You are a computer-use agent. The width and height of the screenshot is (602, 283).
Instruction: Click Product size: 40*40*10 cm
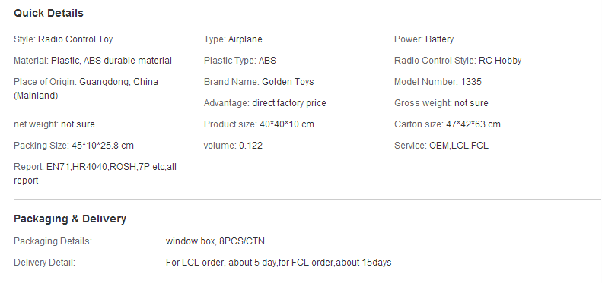pos(259,124)
